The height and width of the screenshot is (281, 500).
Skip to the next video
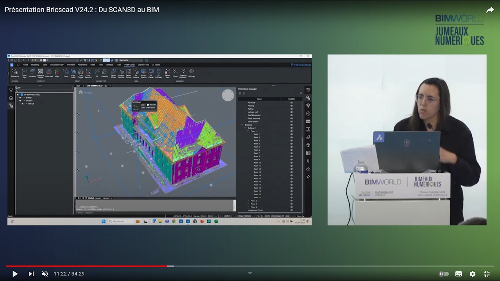point(31,274)
